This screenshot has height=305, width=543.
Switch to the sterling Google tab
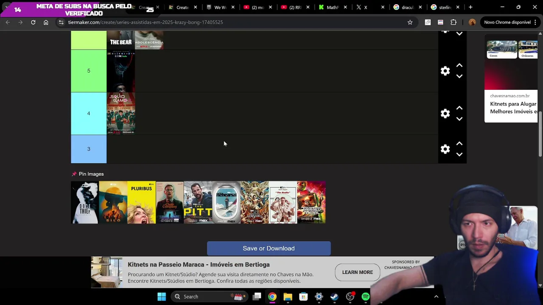click(x=445, y=7)
